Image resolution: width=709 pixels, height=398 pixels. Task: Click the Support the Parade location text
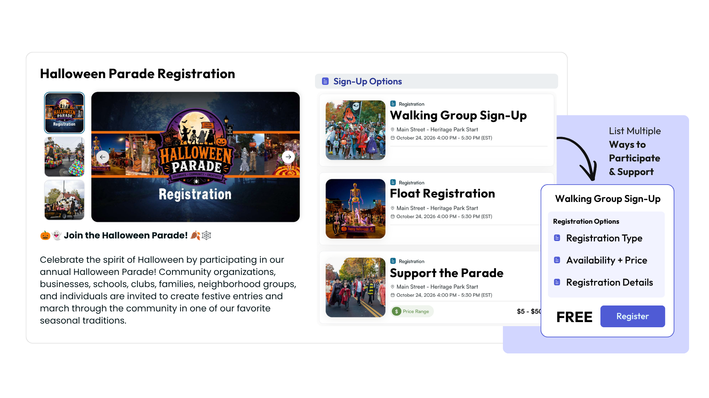point(437,287)
